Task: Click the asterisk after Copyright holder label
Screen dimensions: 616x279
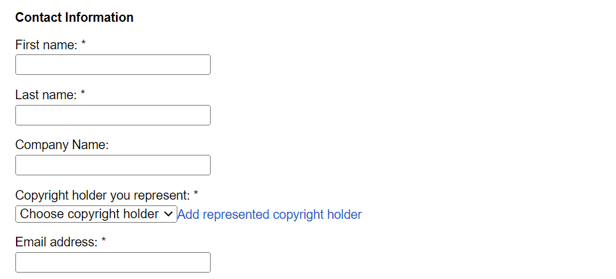Action: point(196,194)
